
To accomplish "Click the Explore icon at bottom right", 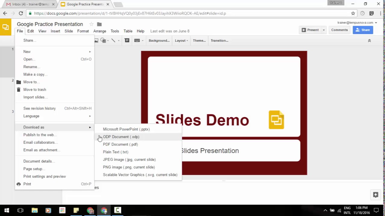I will [x=375, y=195].
